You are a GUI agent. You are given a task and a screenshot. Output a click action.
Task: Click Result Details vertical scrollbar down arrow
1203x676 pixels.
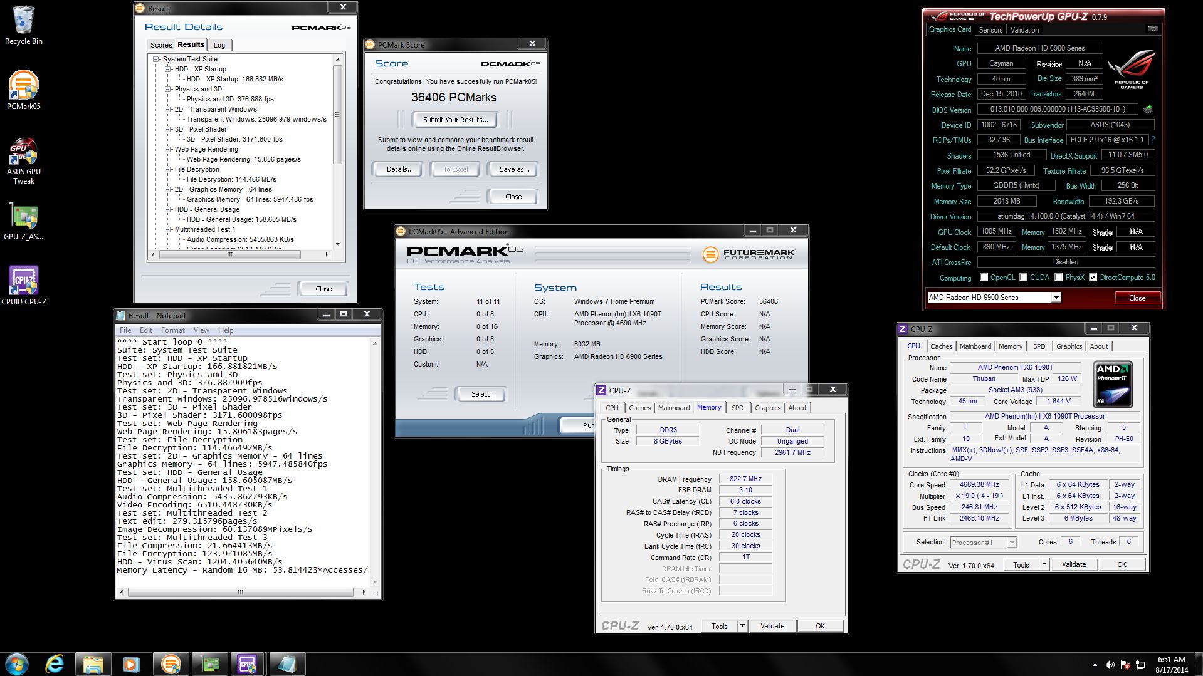(x=338, y=244)
